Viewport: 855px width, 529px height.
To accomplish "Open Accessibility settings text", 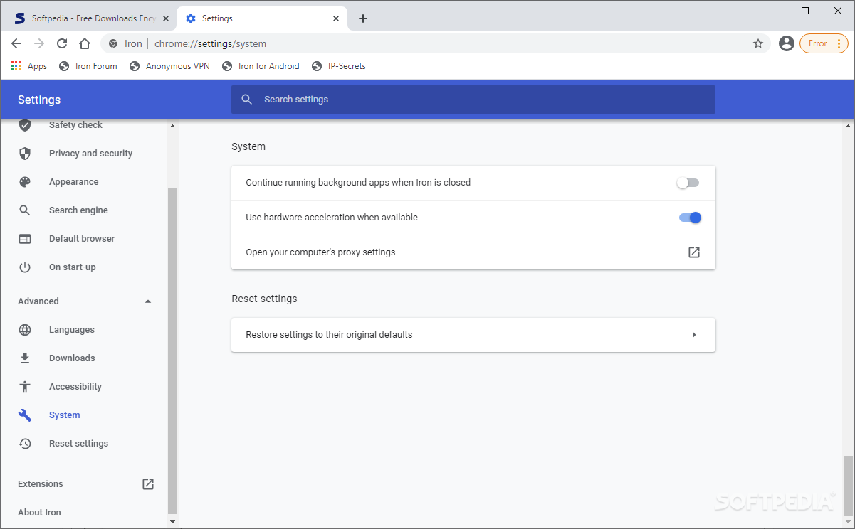I will point(75,387).
